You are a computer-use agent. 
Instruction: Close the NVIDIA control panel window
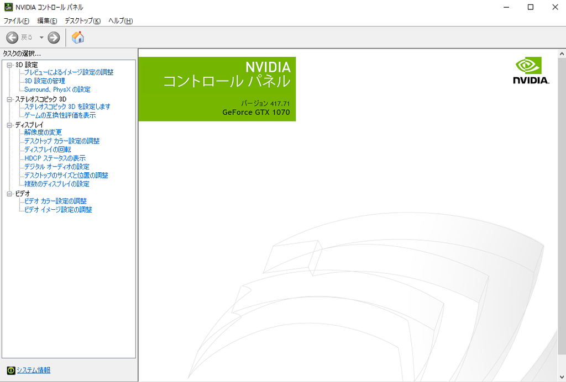555,7
